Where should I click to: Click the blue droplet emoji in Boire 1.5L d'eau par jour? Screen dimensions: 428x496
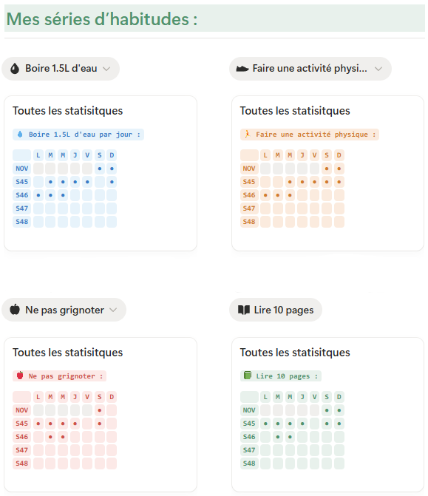[20, 134]
